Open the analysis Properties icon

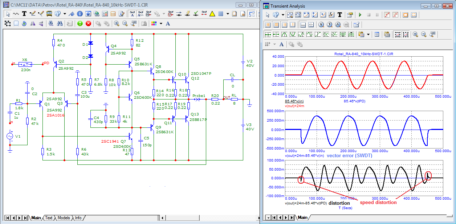coord(350,15)
